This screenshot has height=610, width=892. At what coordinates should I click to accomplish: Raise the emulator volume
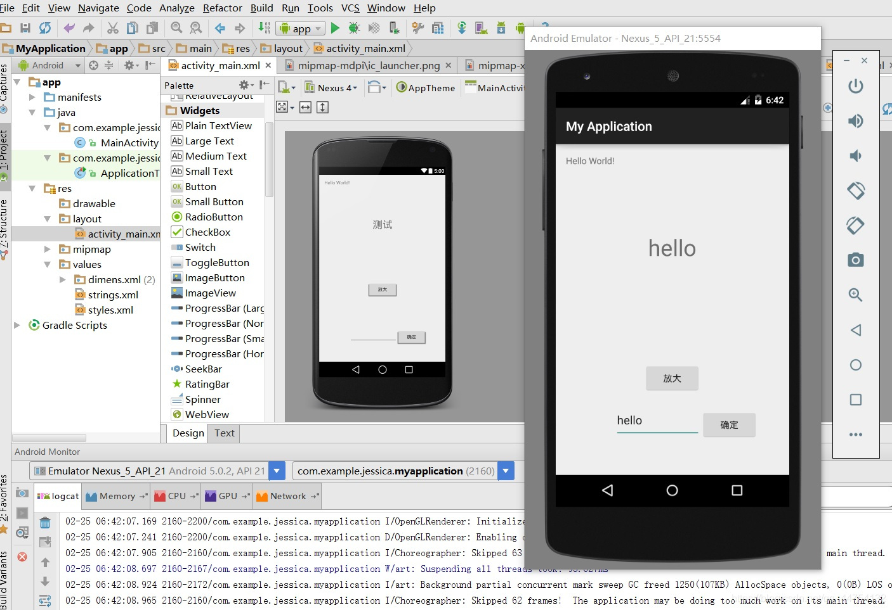pos(856,121)
